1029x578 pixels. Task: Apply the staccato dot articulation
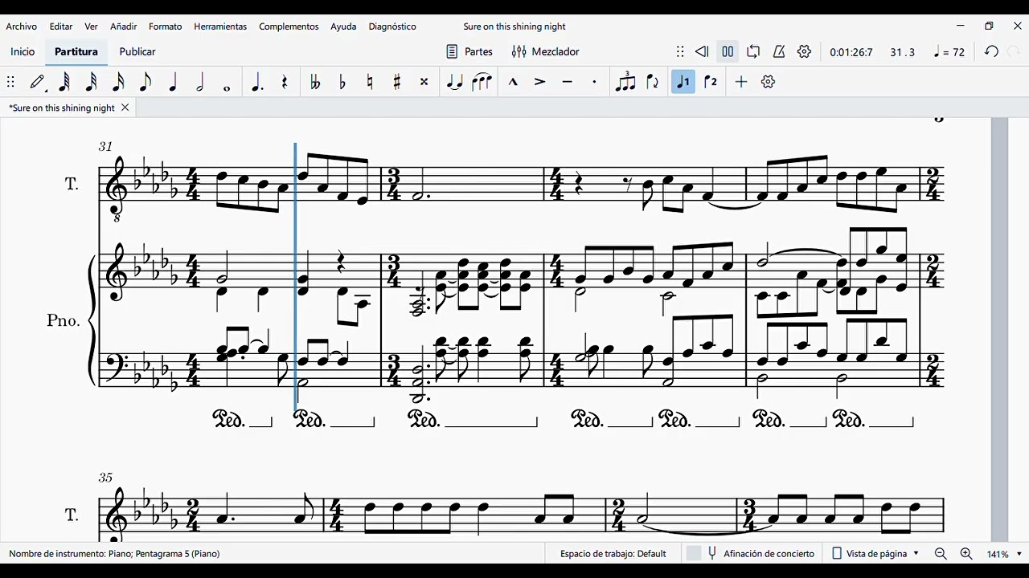pos(595,82)
